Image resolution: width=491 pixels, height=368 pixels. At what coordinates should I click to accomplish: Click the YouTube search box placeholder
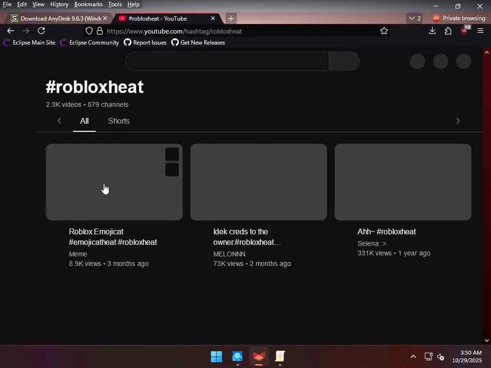(227, 61)
